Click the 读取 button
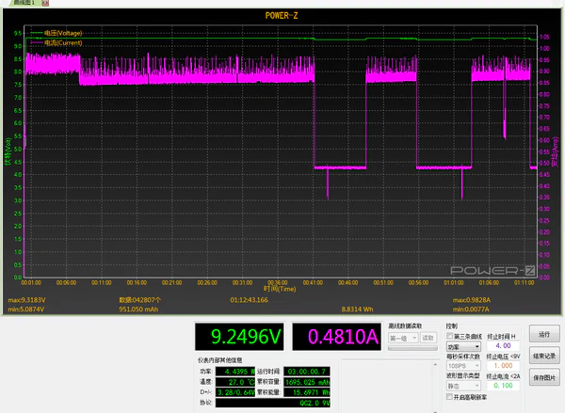 click(428, 337)
